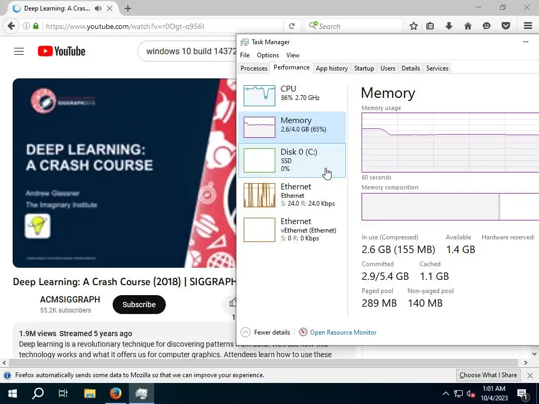The width and height of the screenshot is (539, 404).
Task: Click Task Manager taskbar icon
Action: pos(141,393)
